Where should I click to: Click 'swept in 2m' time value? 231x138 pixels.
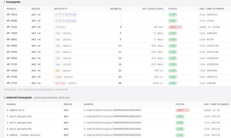point(212,110)
